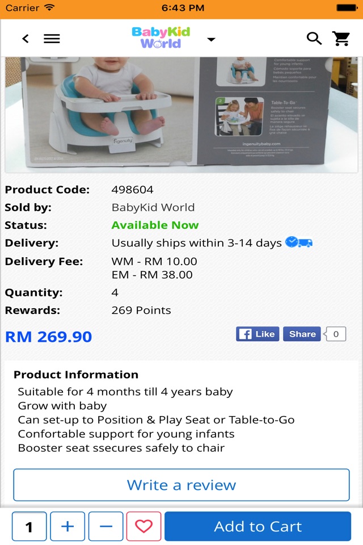The width and height of the screenshot is (363, 545).
Task: Tap the Add to Cart button
Action: coord(258,526)
